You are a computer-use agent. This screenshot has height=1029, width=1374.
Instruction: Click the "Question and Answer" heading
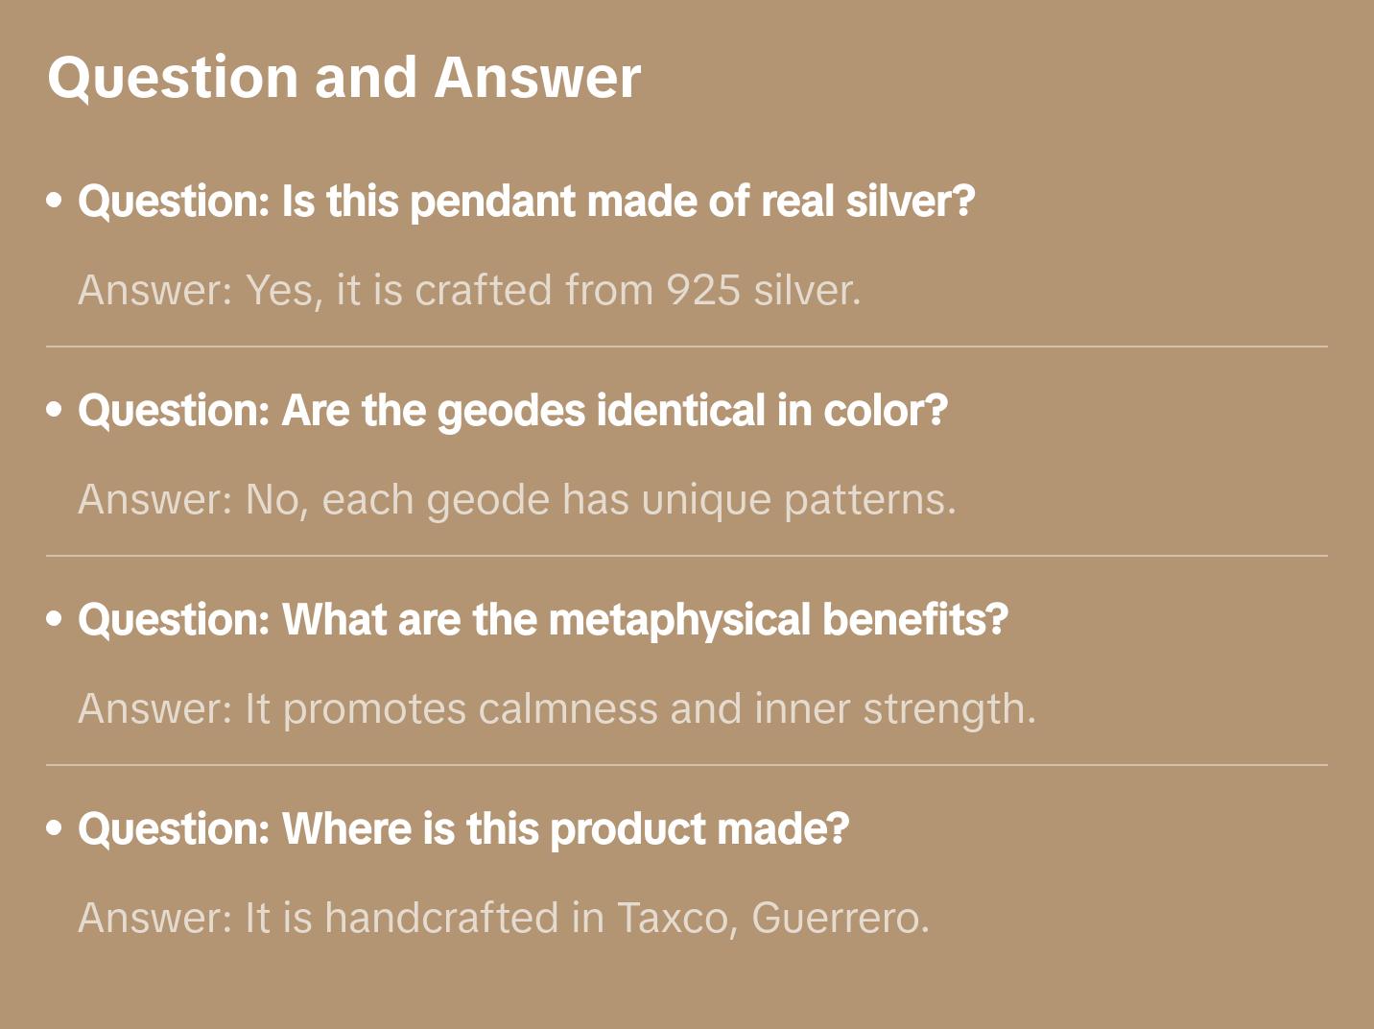tap(343, 77)
